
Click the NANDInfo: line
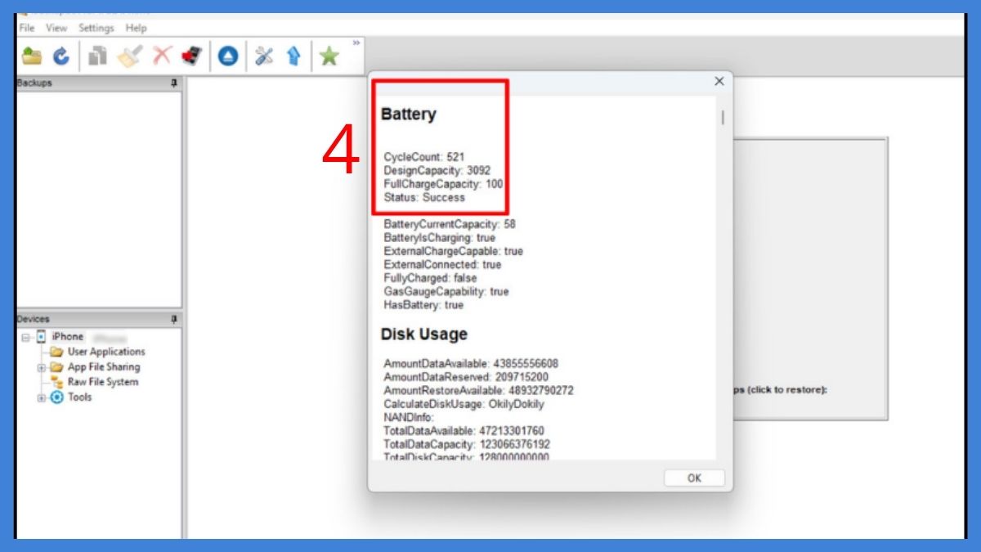pos(409,418)
